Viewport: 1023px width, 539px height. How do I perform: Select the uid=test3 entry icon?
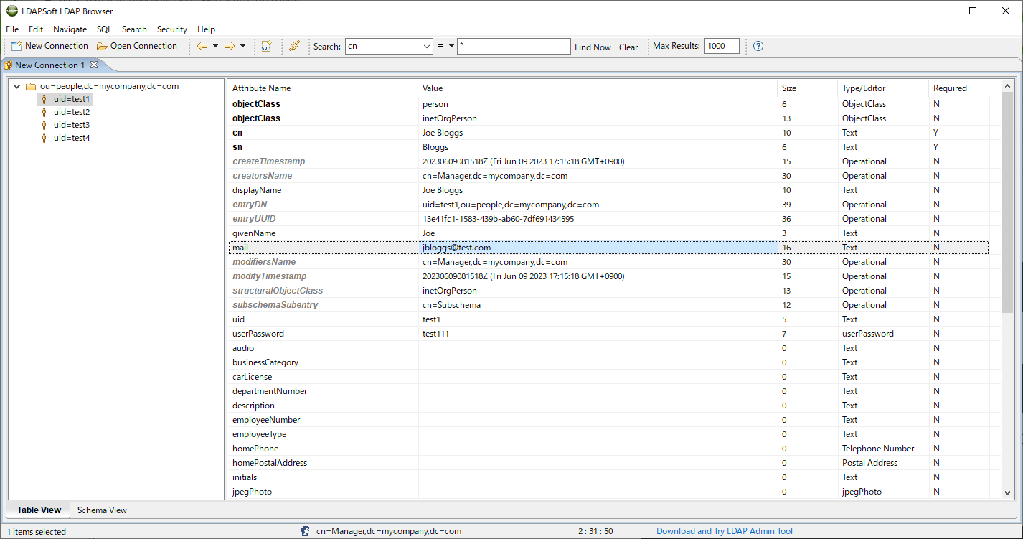pyautogui.click(x=44, y=124)
